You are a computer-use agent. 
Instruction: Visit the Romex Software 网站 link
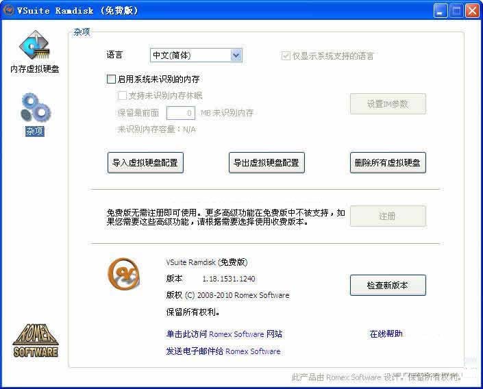click(224, 334)
